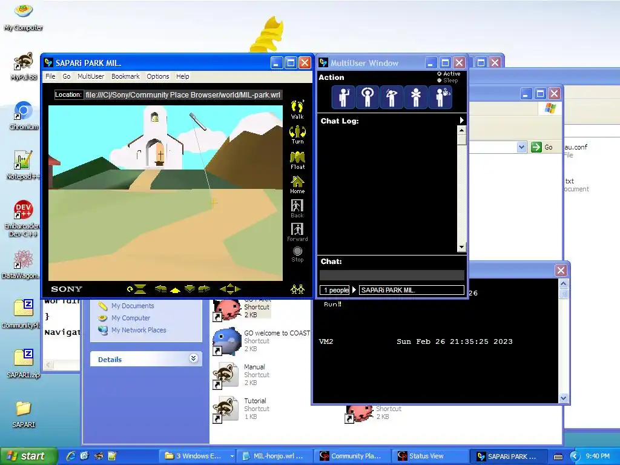Open My Documents link in sidebar
Image resolution: width=620 pixels, height=465 pixels.
coord(132,306)
